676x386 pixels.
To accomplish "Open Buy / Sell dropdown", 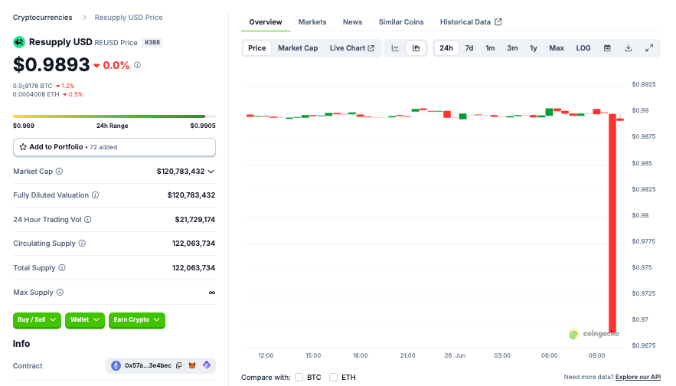I will [37, 320].
